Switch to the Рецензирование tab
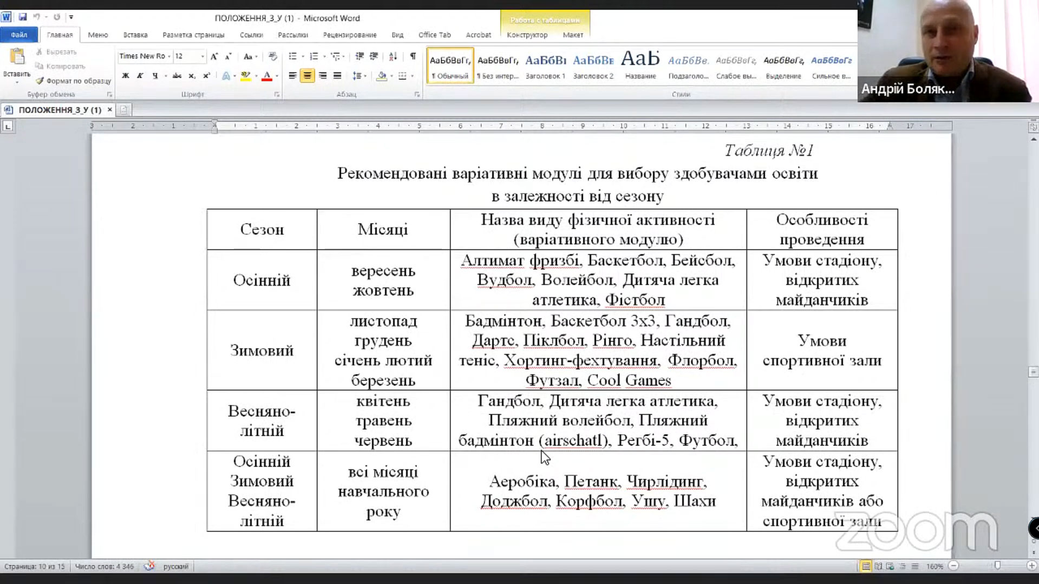 pos(350,35)
